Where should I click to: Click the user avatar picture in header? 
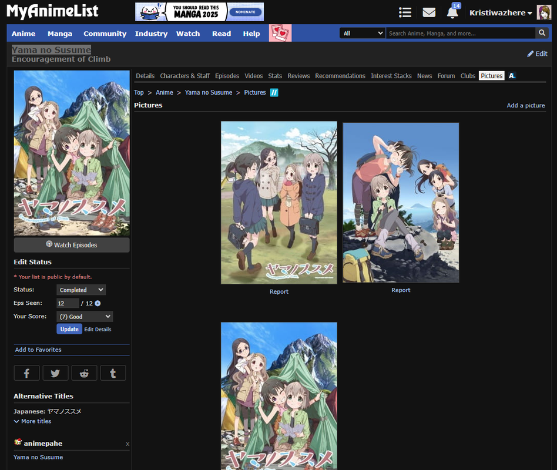click(543, 12)
